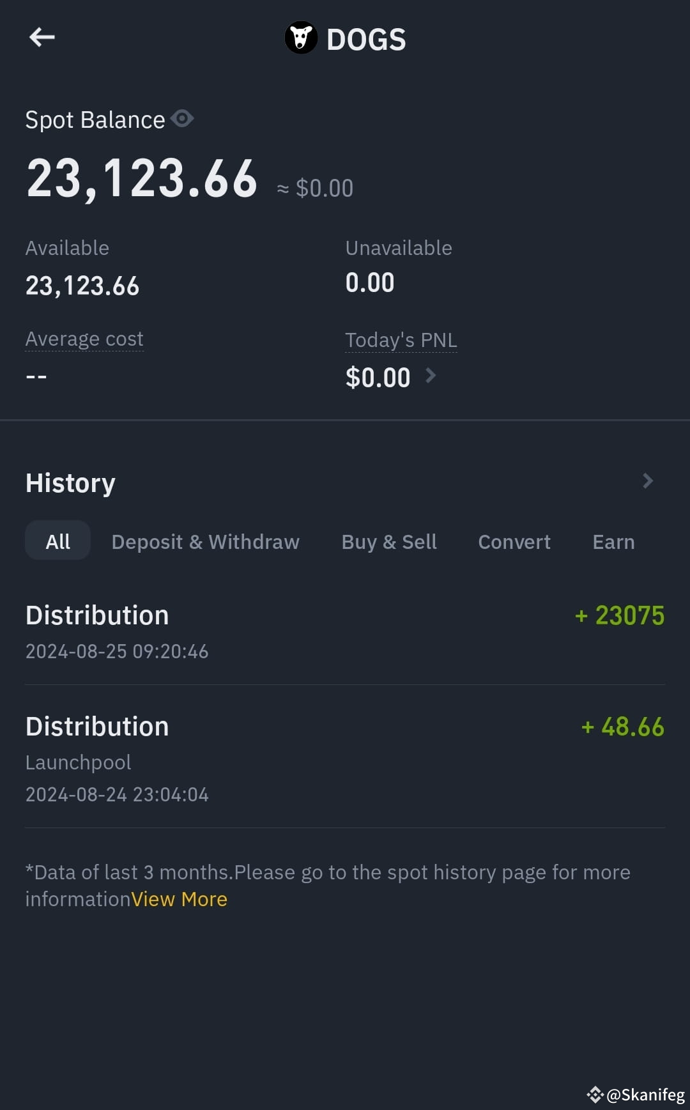Tap the DOGS coin logo icon
The width and height of the screenshot is (690, 1110).
tap(301, 38)
